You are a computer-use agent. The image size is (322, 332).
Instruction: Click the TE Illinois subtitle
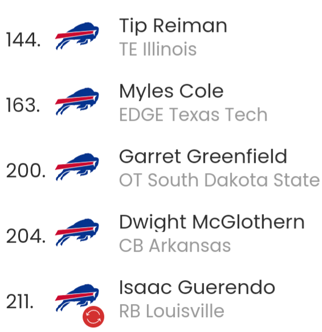pyautogui.click(x=158, y=49)
